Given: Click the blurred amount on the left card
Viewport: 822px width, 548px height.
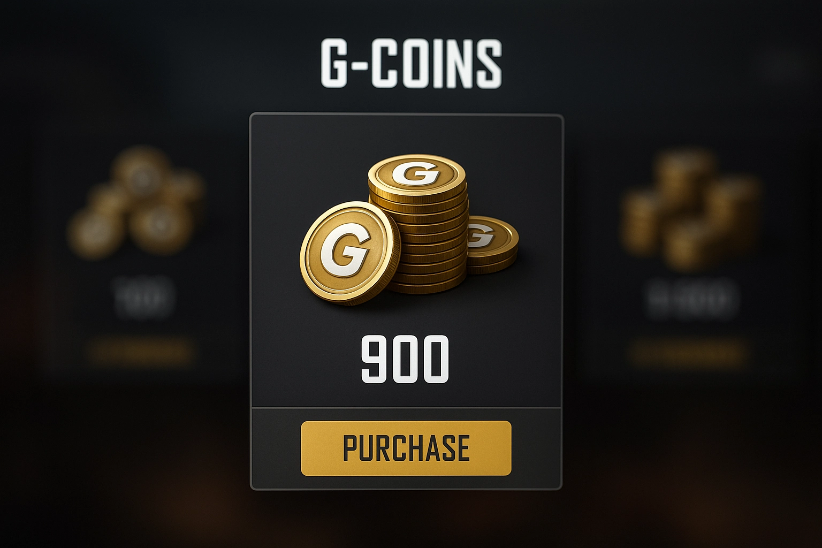Looking at the screenshot, I should tap(143, 298).
